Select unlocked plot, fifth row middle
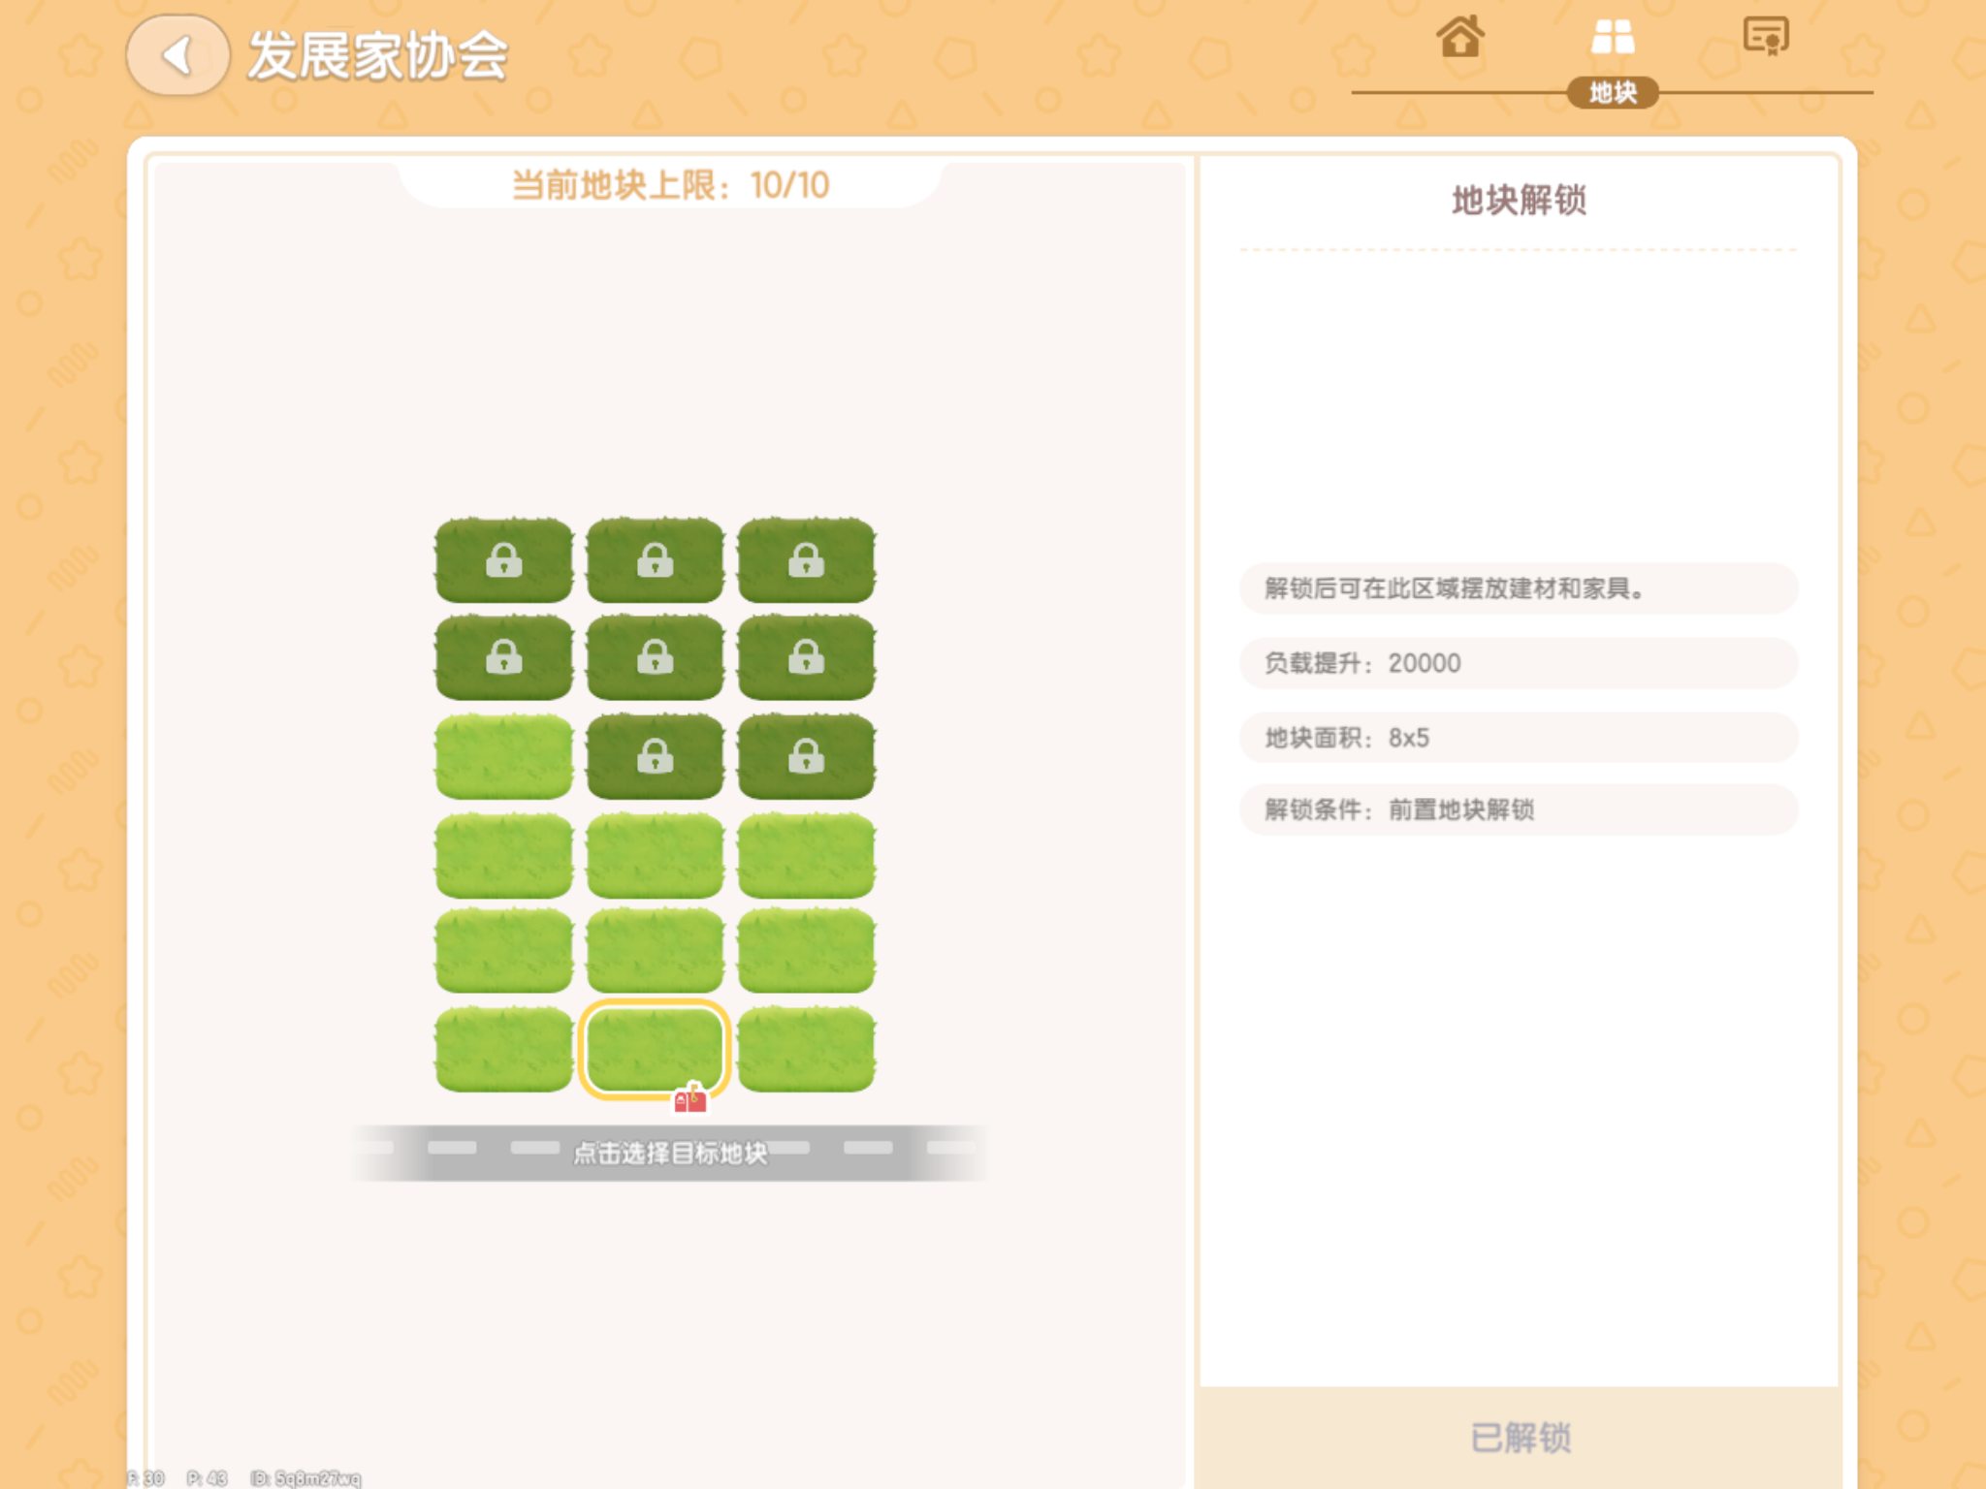The width and height of the screenshot is (1986, 1489). (655, 950)
